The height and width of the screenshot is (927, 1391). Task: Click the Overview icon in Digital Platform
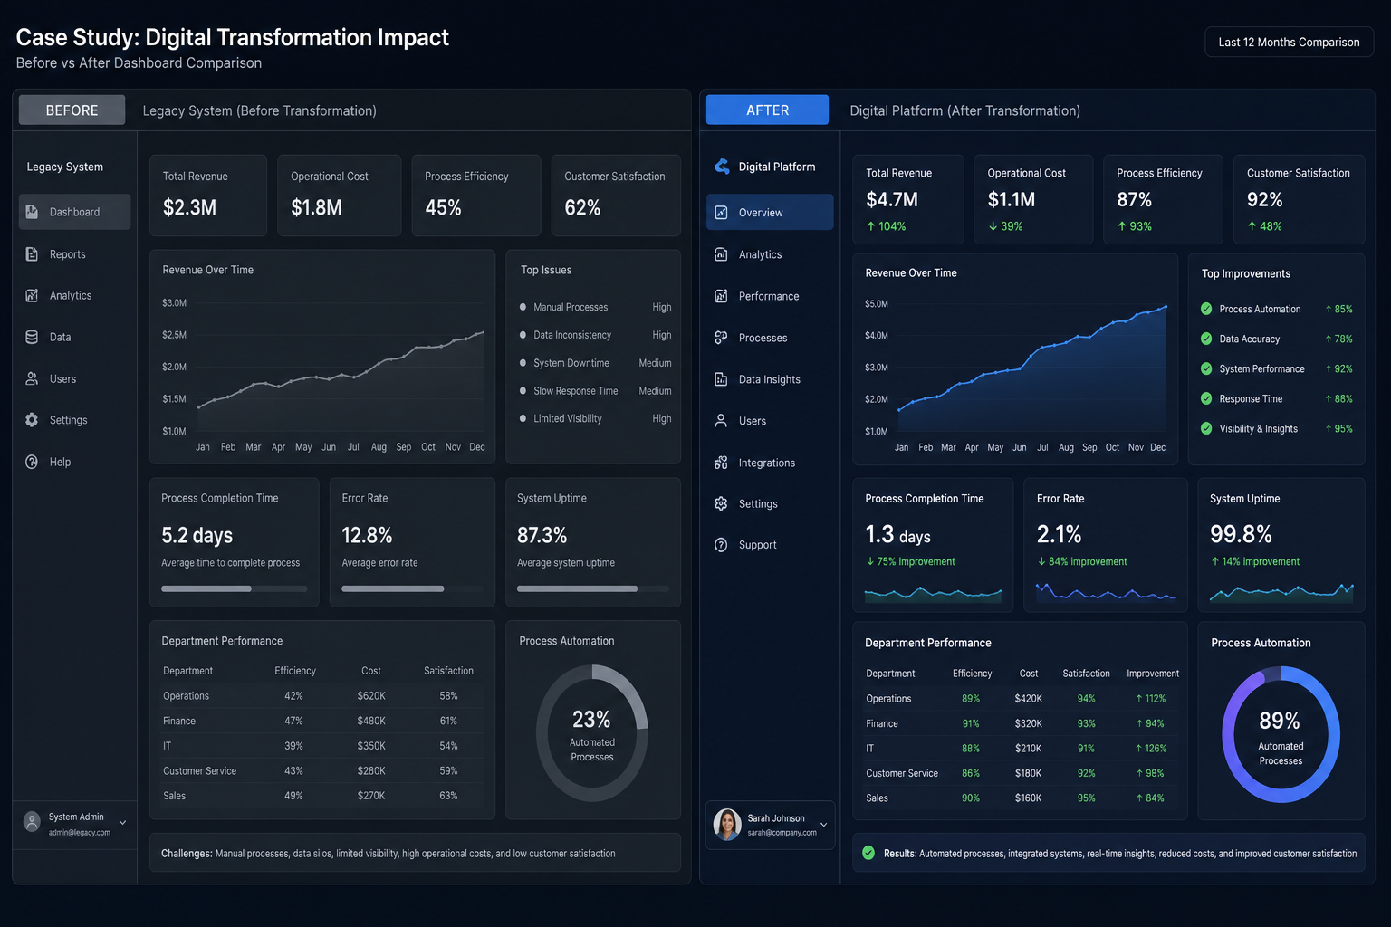(x=721, y=213)
